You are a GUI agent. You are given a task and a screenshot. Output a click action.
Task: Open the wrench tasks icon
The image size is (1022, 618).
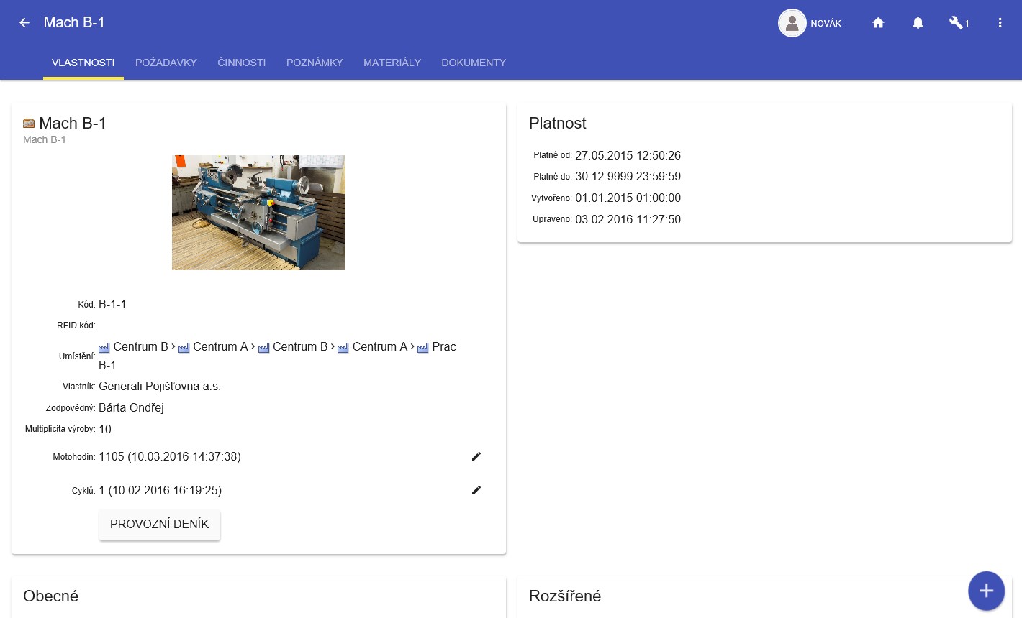tap(956, 23)
